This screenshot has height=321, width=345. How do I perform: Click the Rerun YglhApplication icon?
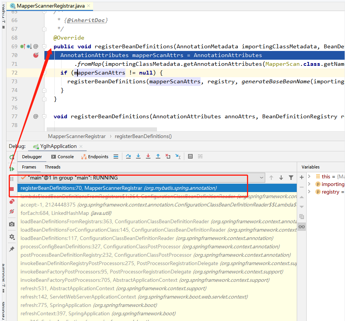[12, 157]
